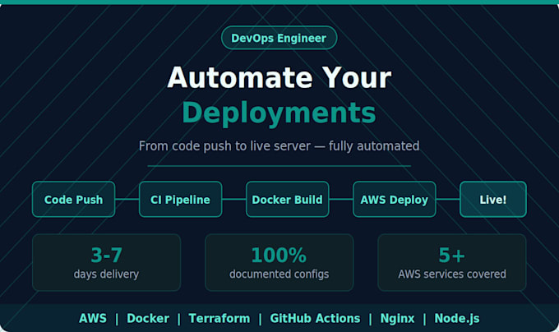Click the "Automate Your" heading text

tap(279, 77)
